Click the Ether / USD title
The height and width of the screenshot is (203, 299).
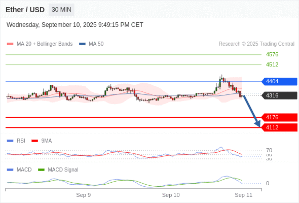click(25, 10)
